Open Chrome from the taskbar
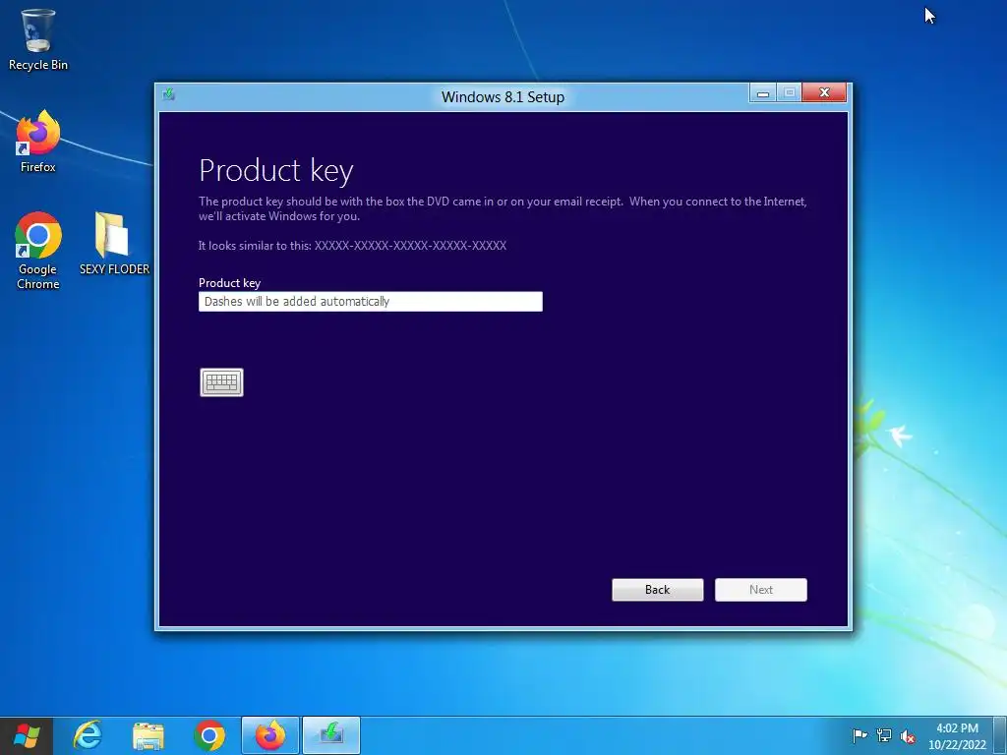 coord(209,735)
